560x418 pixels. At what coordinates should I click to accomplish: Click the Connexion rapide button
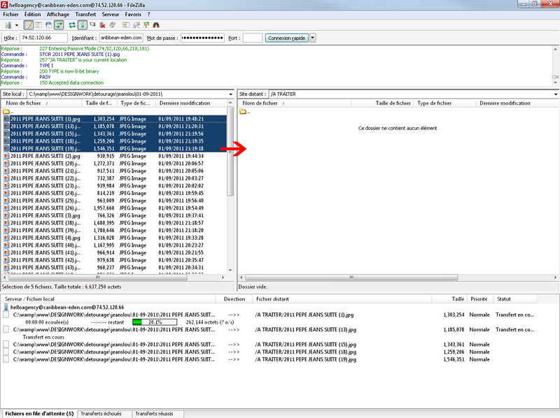point(286,38)
